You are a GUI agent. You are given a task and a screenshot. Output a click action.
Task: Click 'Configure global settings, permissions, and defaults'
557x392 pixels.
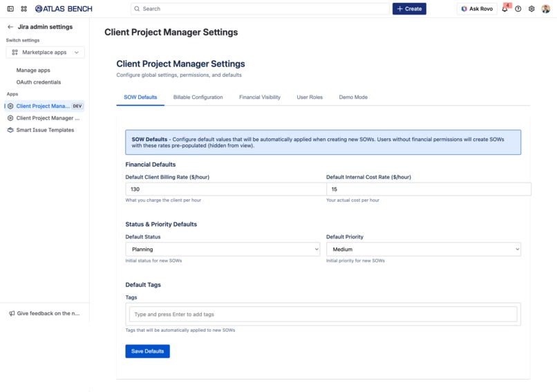point(179,75)
